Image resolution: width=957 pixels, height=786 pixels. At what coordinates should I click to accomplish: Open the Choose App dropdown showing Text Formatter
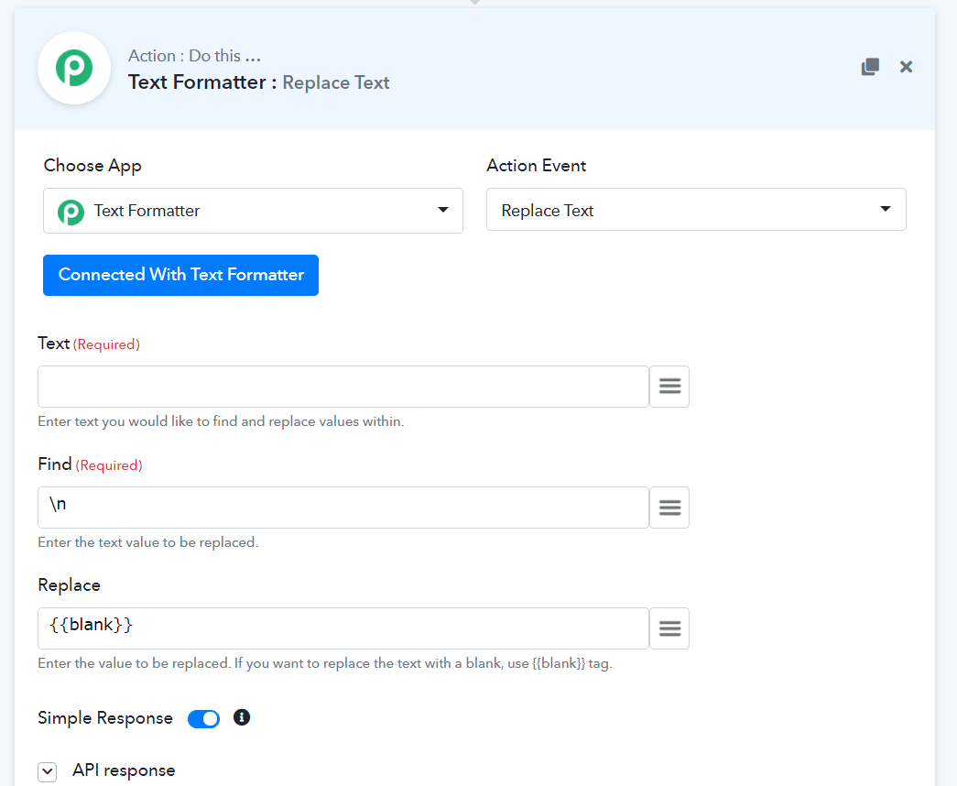pos(253,211)
